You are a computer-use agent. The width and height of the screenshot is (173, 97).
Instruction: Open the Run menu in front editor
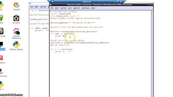70,8
